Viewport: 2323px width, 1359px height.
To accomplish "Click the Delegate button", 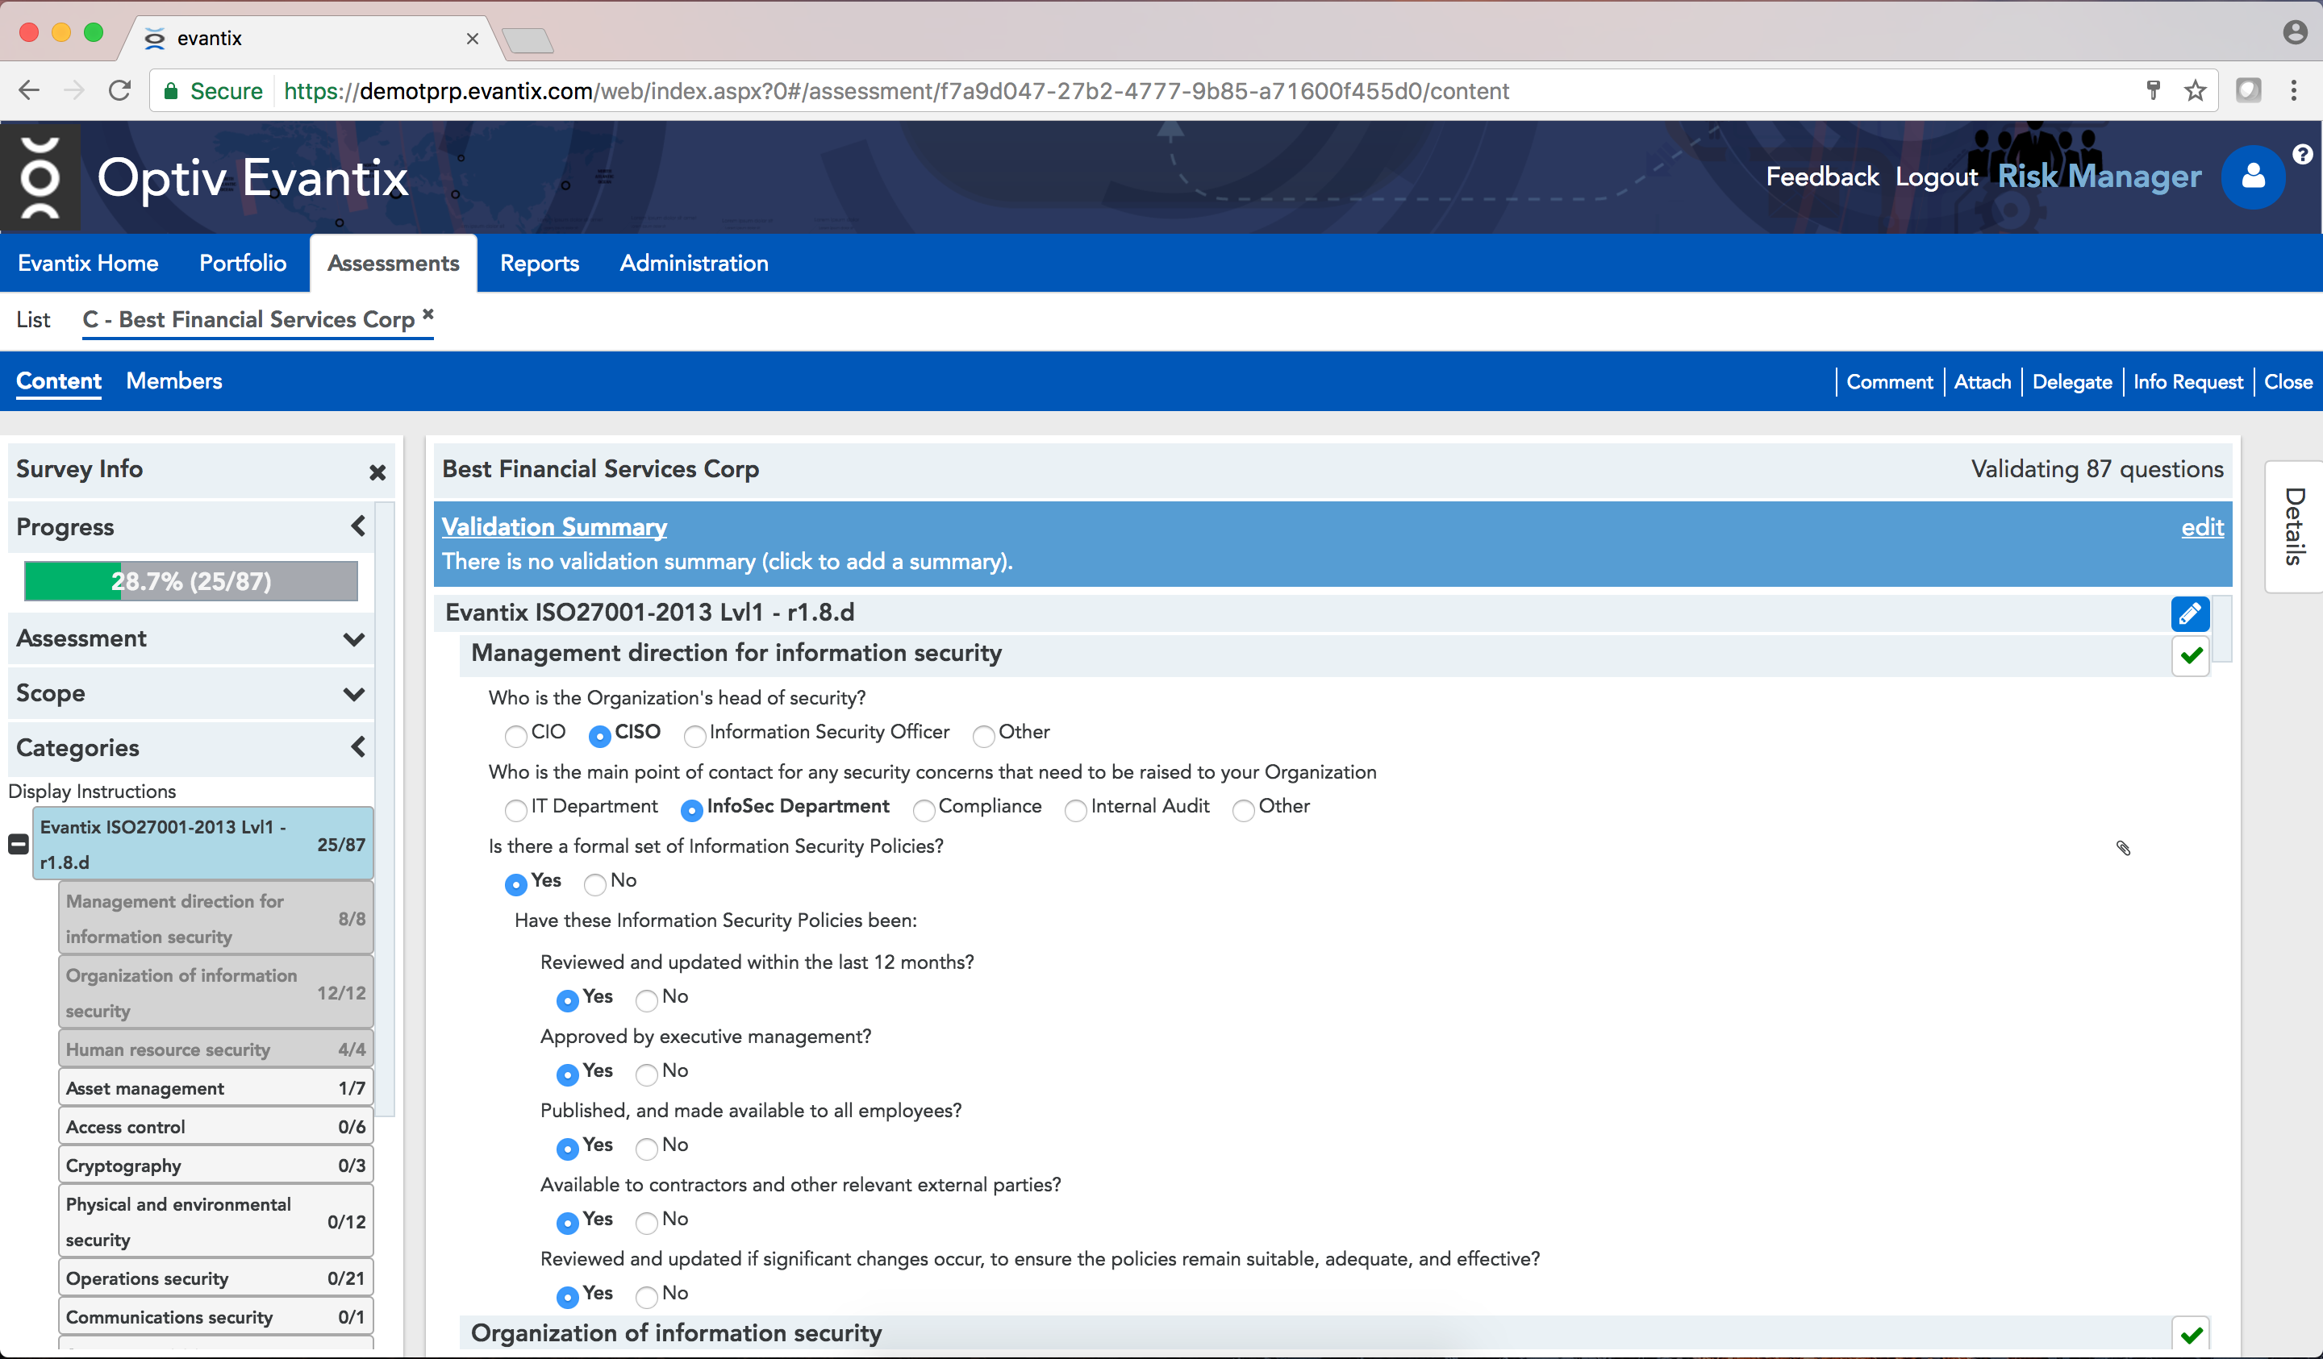I will tap(2071, 381).
